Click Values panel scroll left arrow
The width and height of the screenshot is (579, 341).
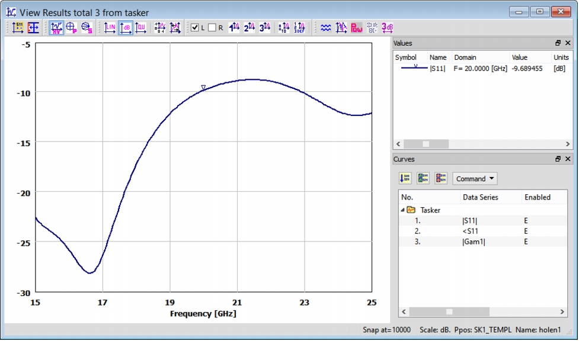[398, 144]
